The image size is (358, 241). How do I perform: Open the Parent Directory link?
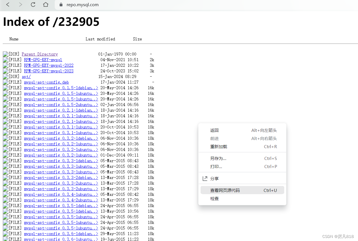click(x=40, y=54)
